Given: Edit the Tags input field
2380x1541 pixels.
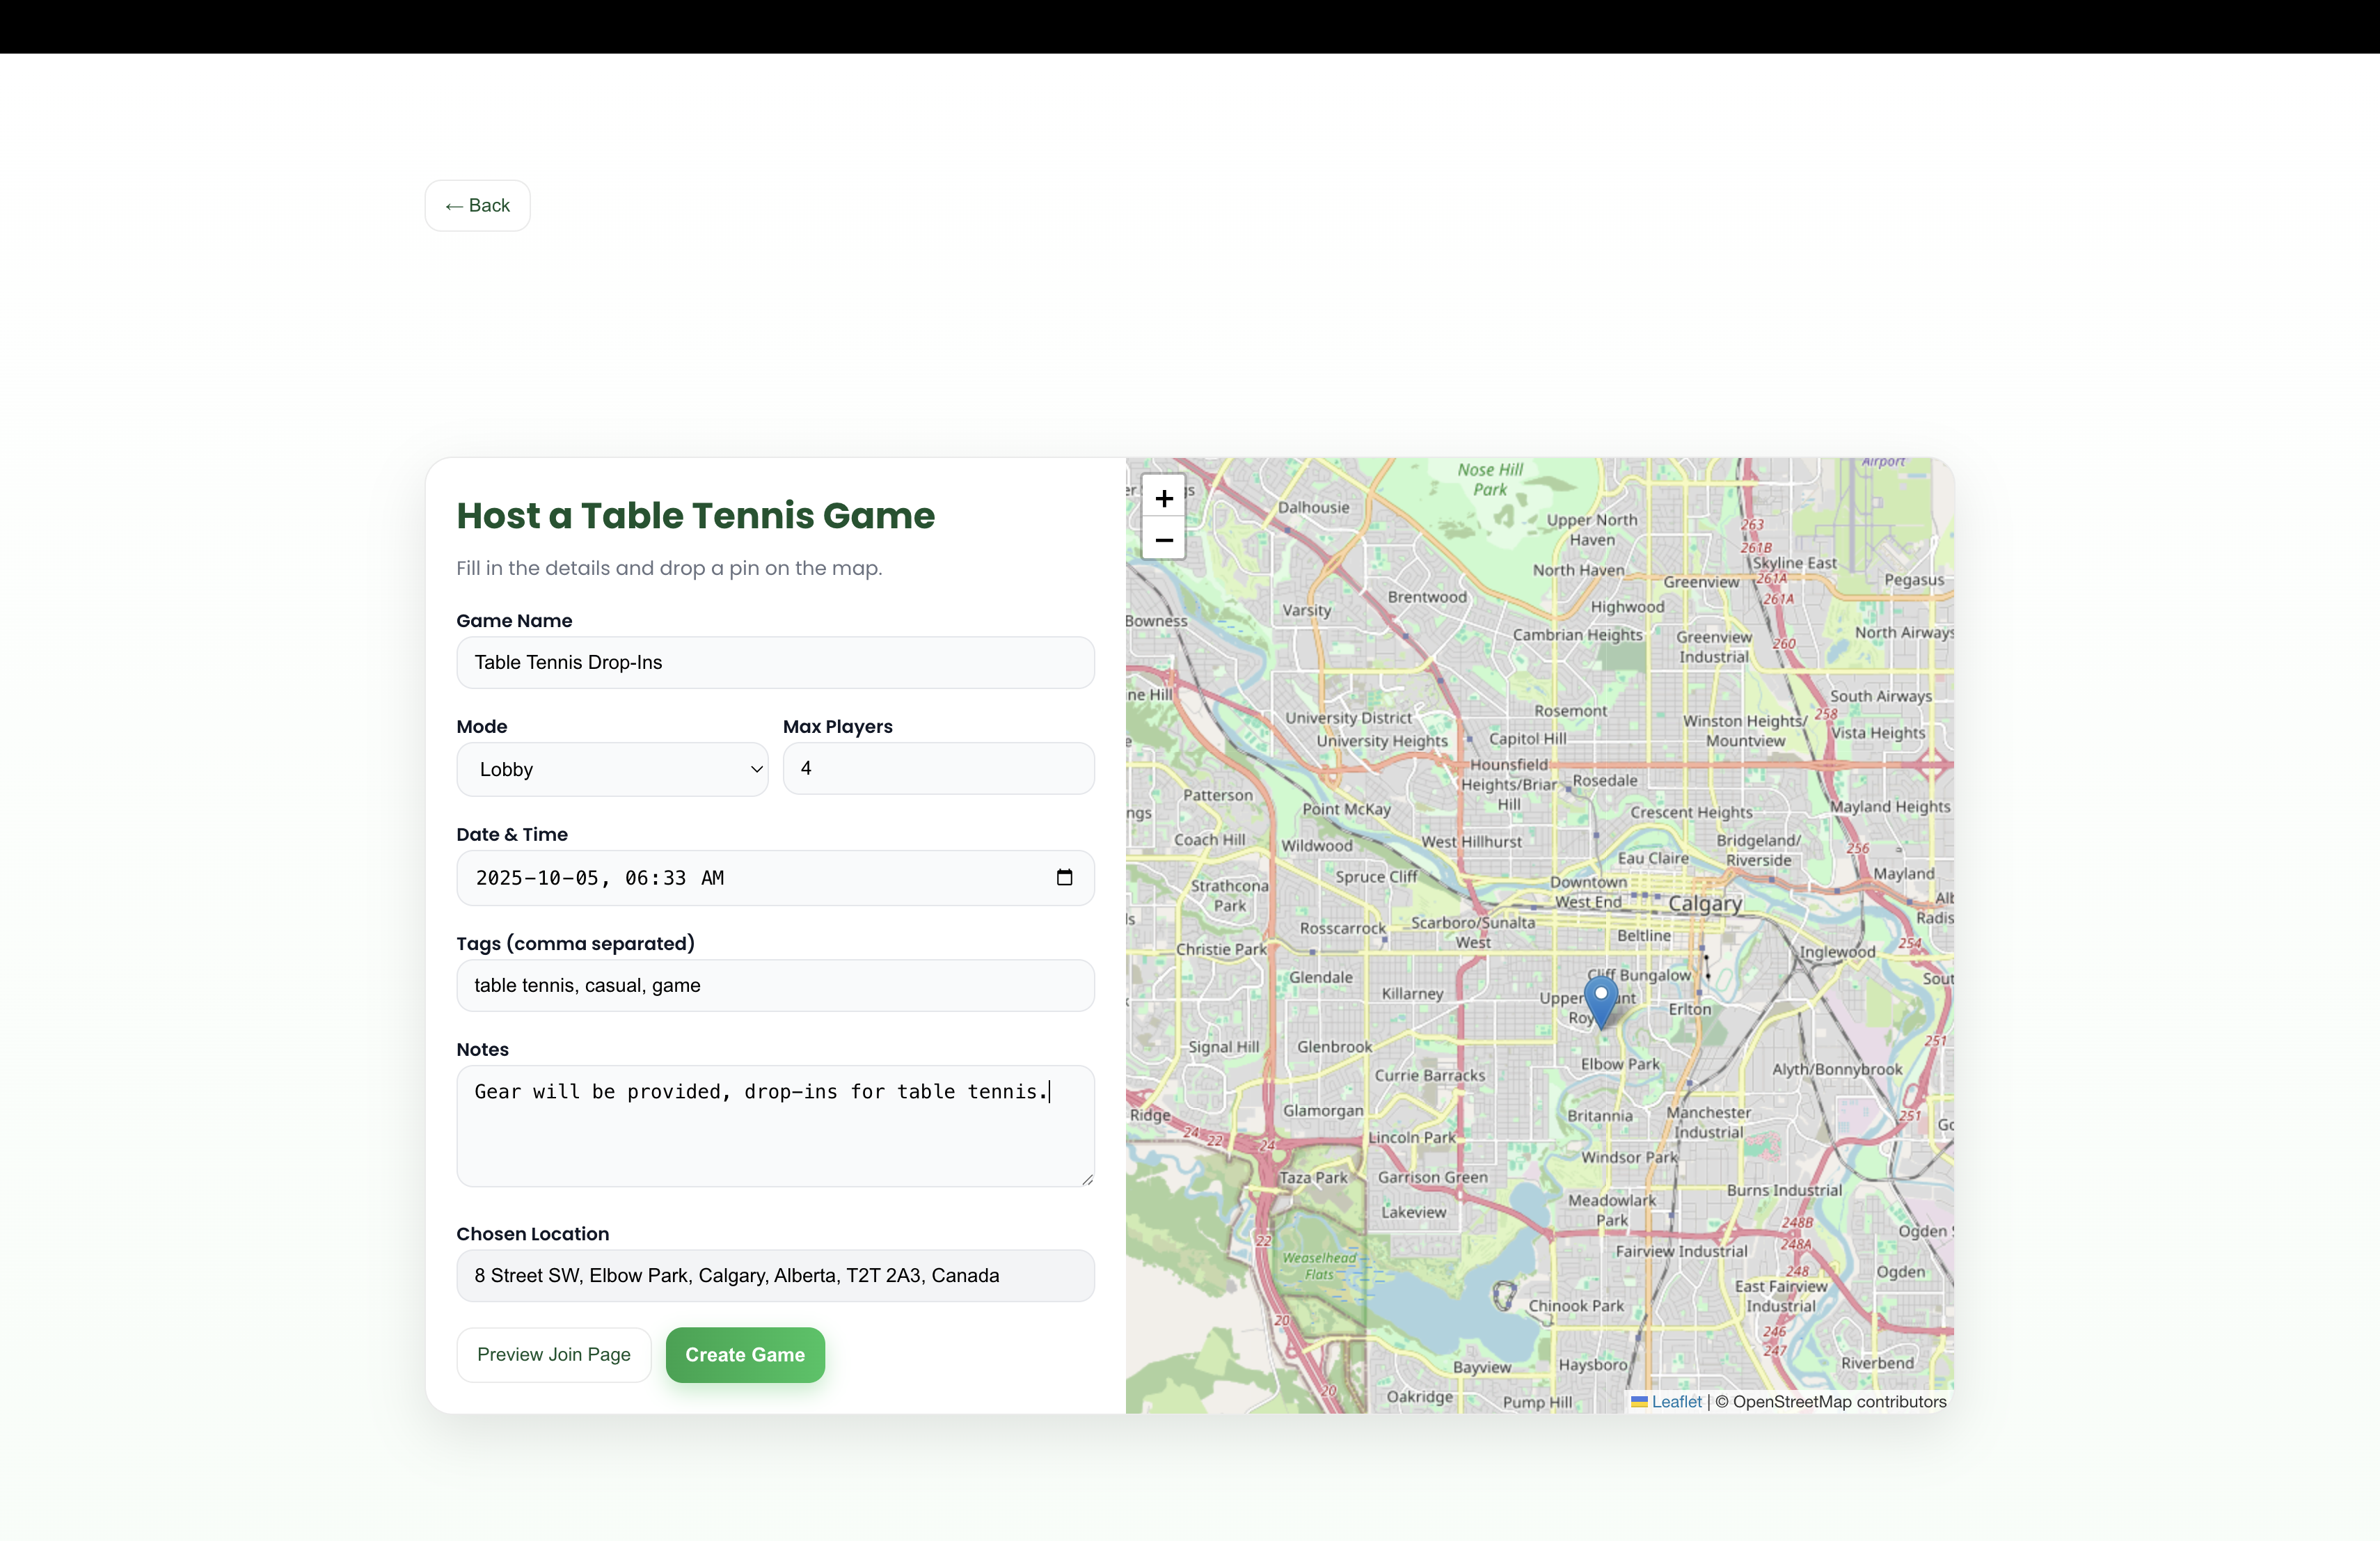Looking at the screenshot, I should 775,985.
